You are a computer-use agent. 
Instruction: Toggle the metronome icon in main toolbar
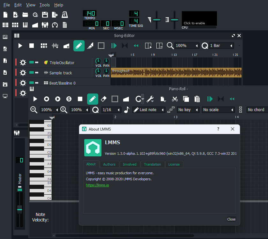(64, 15)
